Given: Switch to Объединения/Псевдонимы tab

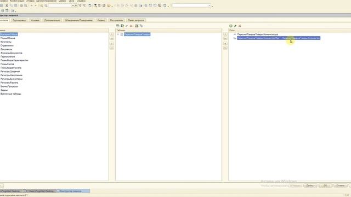Looking at the screenshot, I should [x=78, y=20].
